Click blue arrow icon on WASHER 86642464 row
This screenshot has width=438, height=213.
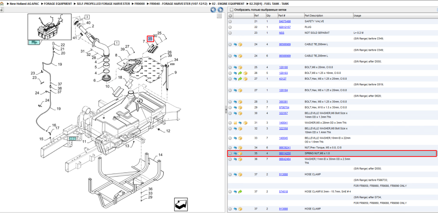pyautogui.click(x=235, y=159)
